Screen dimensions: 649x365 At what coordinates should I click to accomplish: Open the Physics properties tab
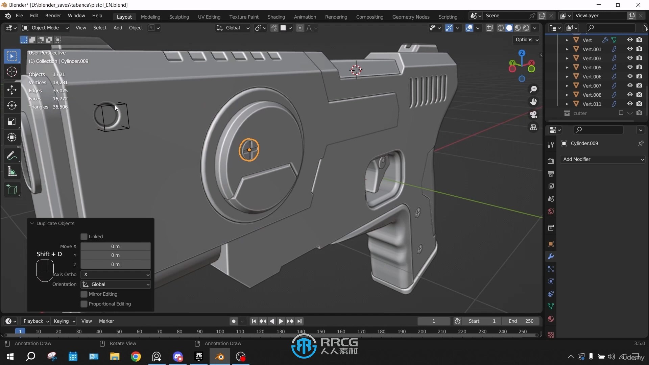pyautogui.click(x=551, y=282)
